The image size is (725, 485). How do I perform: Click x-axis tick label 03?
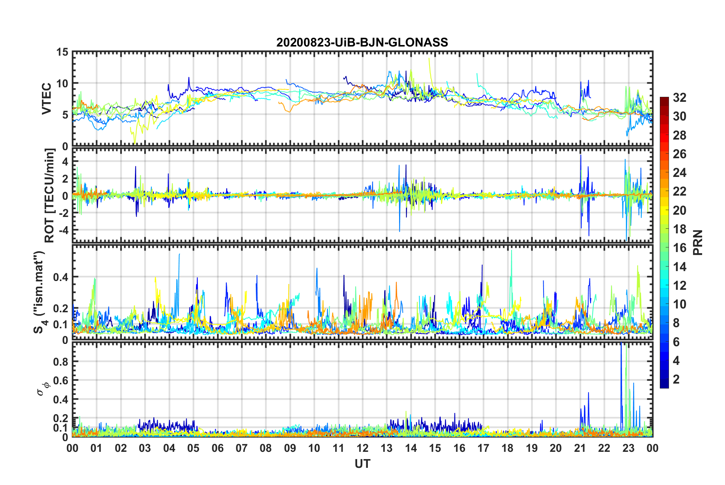click(x=145, y=448)
